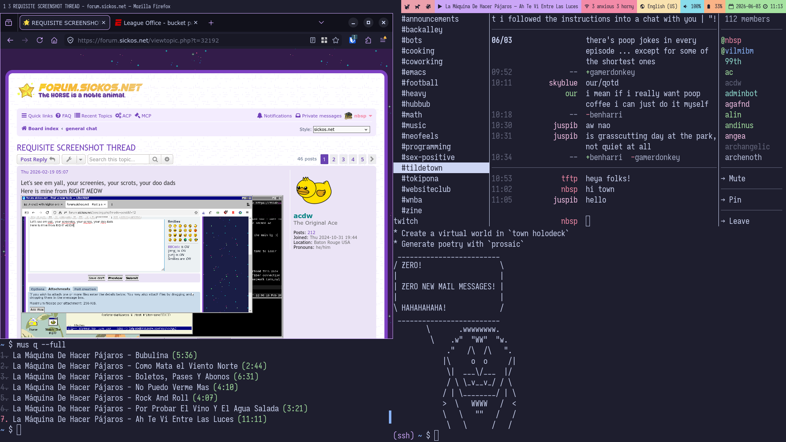Go to page 4 of thread
786x442 pixels.
[x=353, y=159]
